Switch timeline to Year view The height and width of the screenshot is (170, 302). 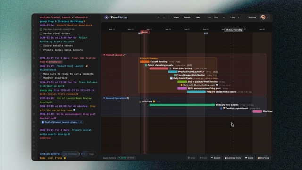[x=198, y=17]
